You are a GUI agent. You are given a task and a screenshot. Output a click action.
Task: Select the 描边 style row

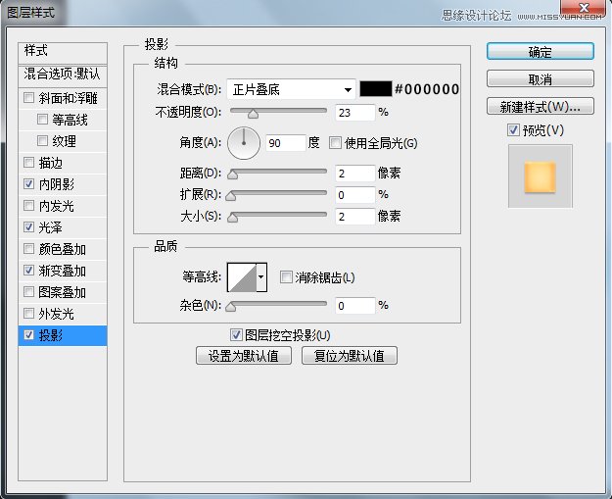(x=63, y=163)
